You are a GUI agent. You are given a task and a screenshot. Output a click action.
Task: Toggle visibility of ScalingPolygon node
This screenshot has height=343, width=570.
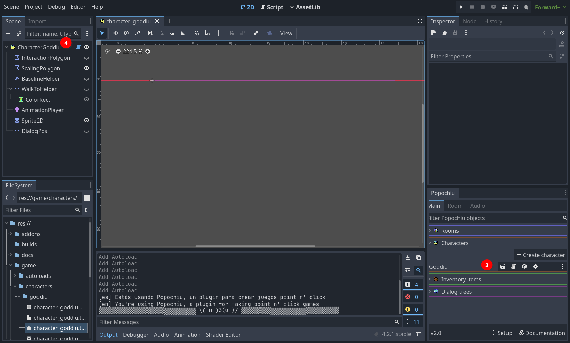(86, 68)
